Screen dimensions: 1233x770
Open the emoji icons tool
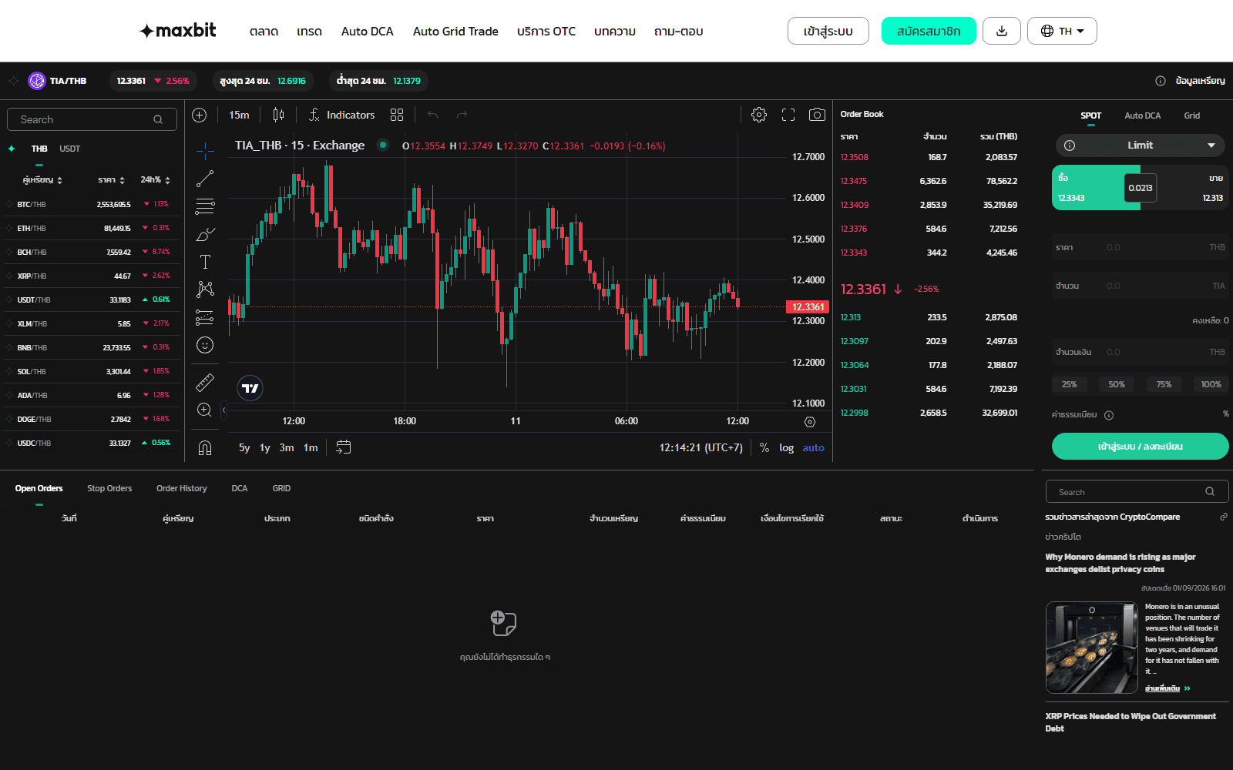coord(205,345)
